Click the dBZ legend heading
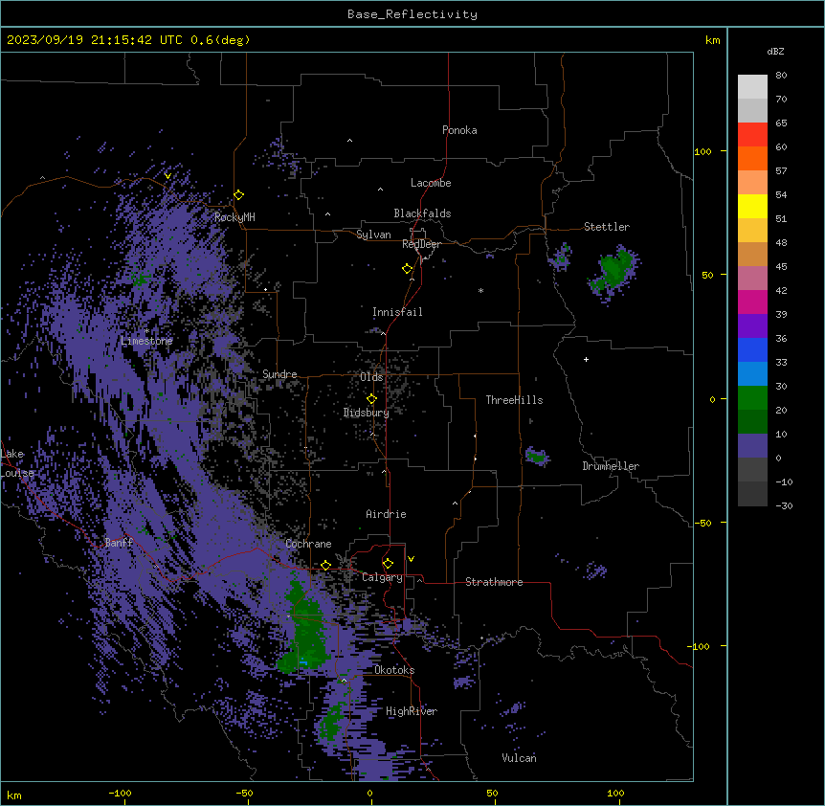This screenshot has width=825, height=806. pyautogui.click(x=775, y=52)
